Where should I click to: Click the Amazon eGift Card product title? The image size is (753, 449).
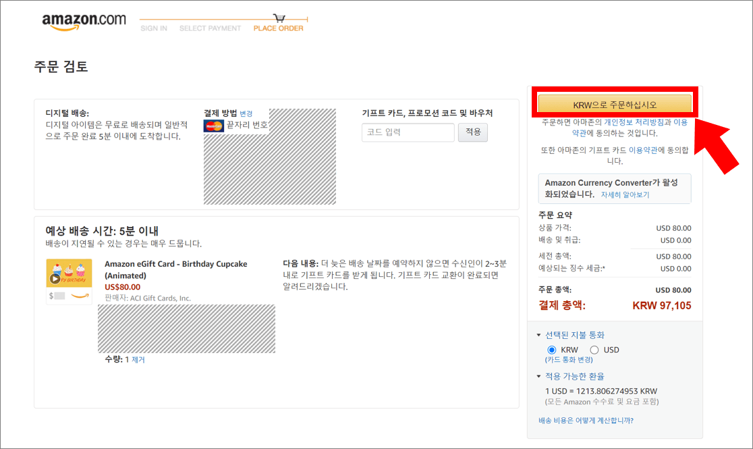tap(175, 269)
